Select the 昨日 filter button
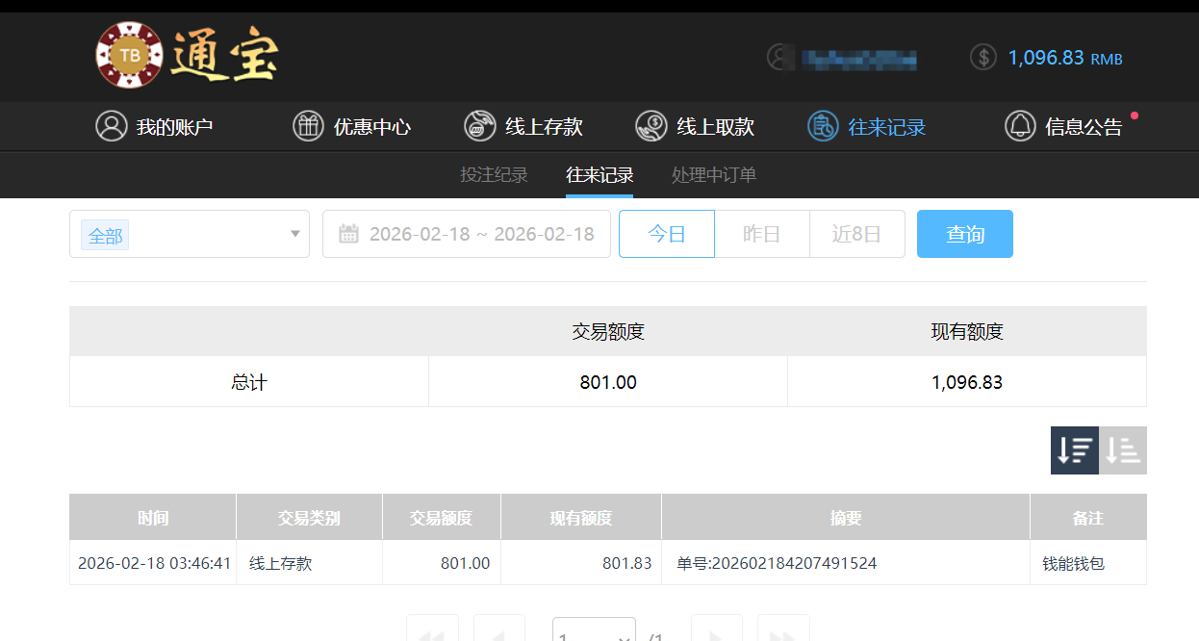1199x641 pixels. point(761,233)
